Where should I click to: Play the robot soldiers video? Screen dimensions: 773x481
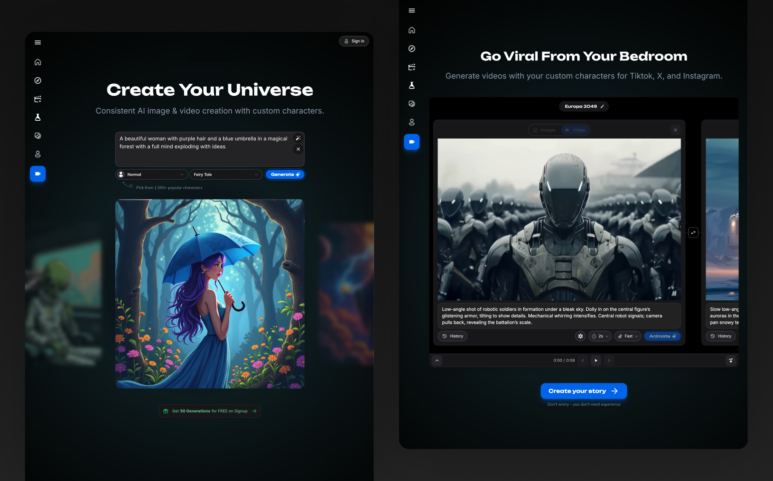pos(596,360)
